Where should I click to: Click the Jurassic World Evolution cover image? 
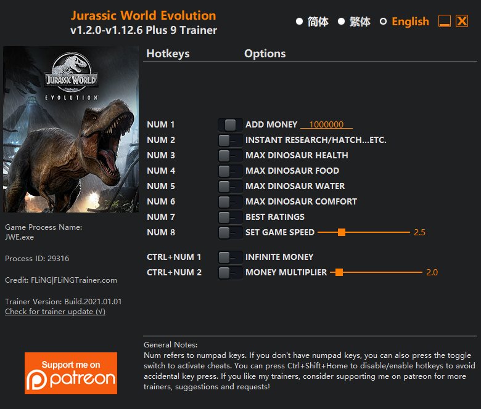[71, 129]
